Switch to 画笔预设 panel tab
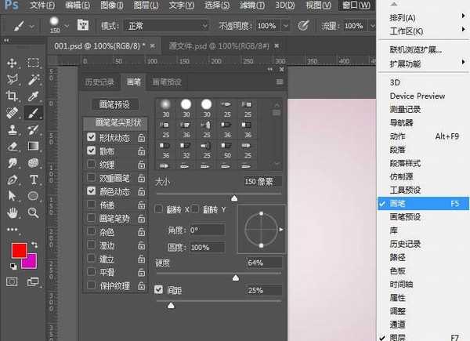This screenshot has width=470, height=341. click(167, 82)
